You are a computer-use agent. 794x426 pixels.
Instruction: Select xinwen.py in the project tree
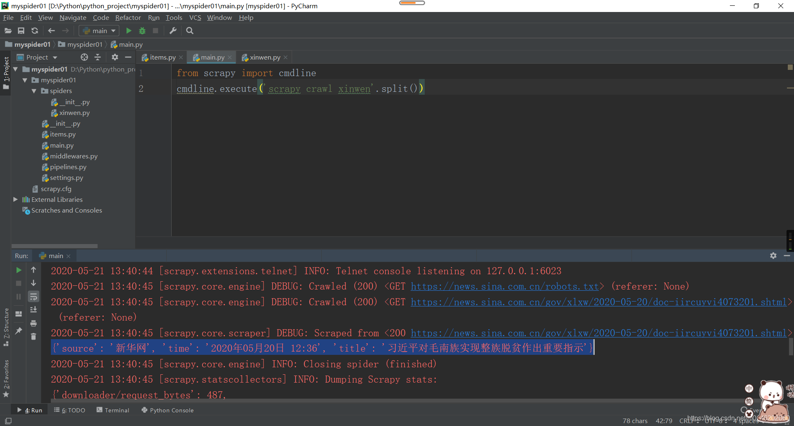[x=70, y=112]
